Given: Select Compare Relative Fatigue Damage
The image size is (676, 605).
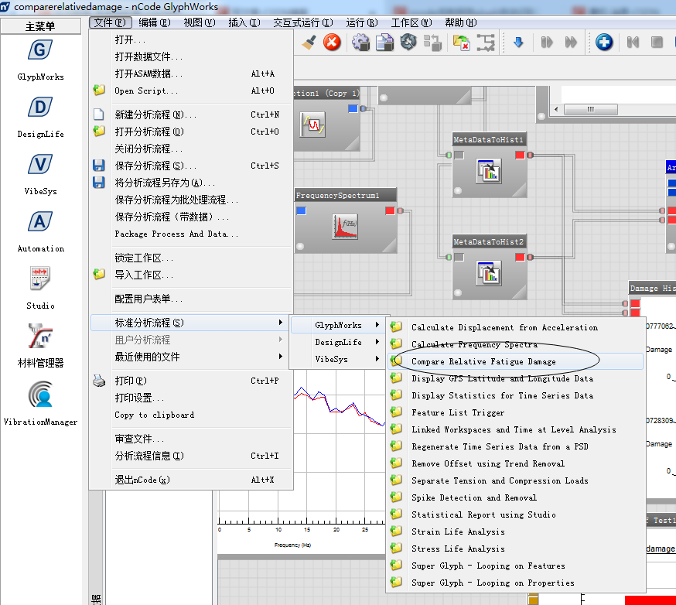Looking at the screenshot, I should [483, 360].
